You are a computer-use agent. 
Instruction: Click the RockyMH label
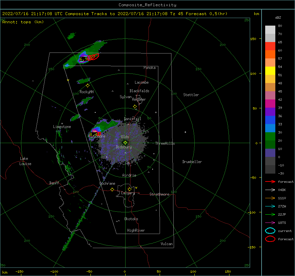[x=87, y=92]
